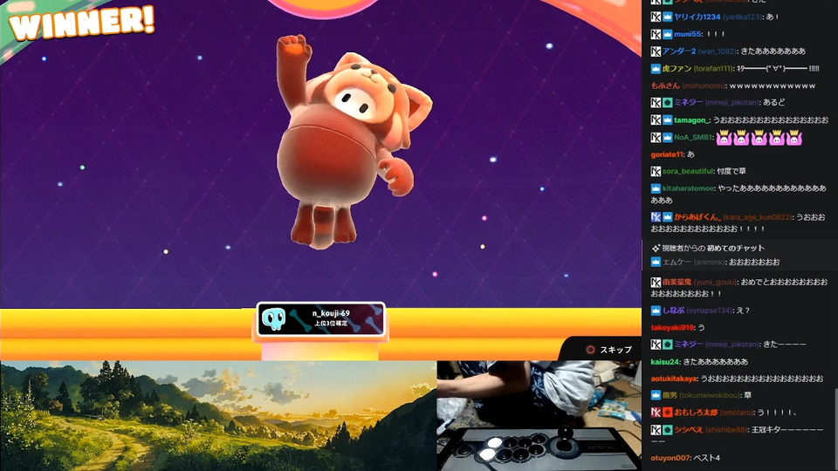Open kaisu24 username in chat
Image resolution: width=838 pixels, height=471 pixels.
(x=665, y=361)
